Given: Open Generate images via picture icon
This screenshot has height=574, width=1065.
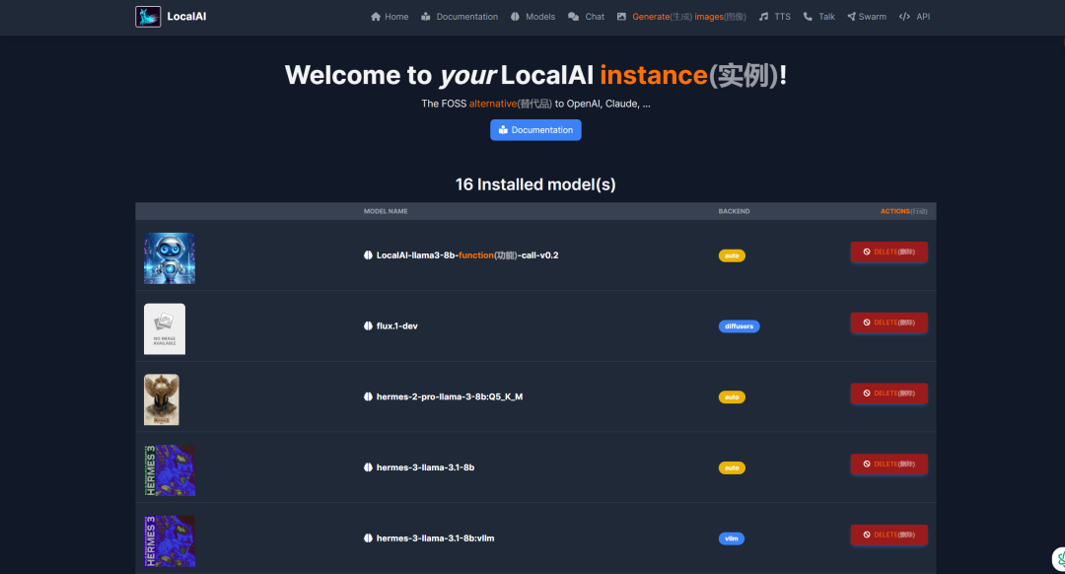Looking at the screenshot, I should pos(620,16).
